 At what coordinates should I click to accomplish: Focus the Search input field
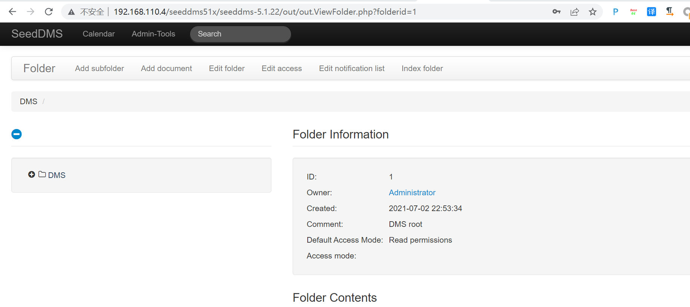click(241, 34)
